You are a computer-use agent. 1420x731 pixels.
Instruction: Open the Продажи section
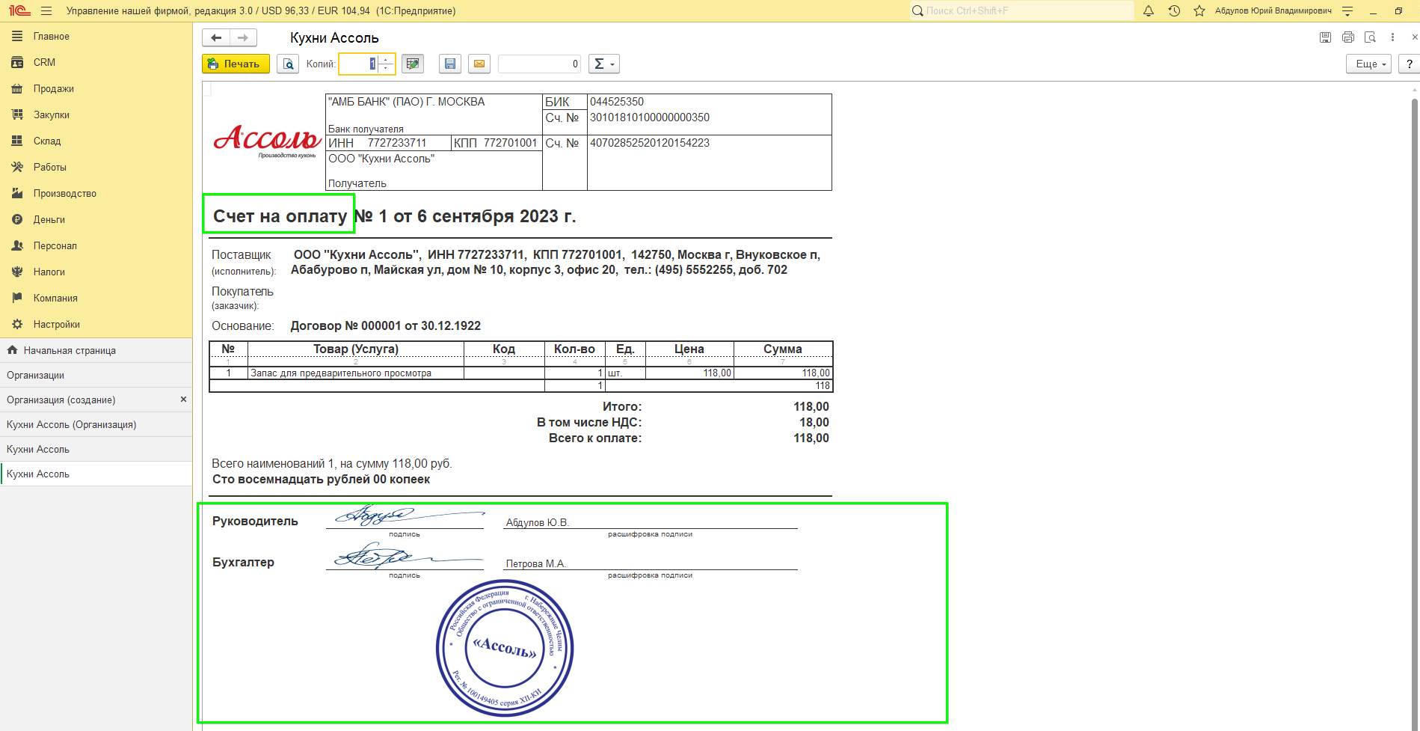(x=96, y=88)
